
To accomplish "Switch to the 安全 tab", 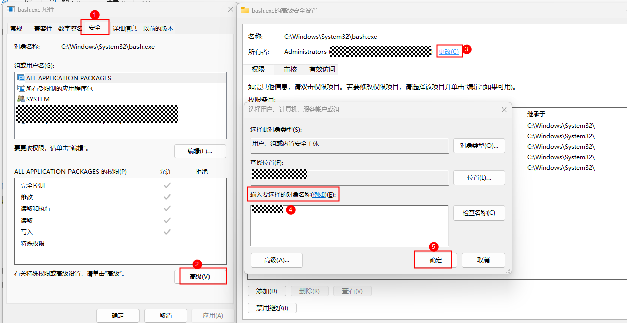I will pyautogui.click(x=95, y=28).
